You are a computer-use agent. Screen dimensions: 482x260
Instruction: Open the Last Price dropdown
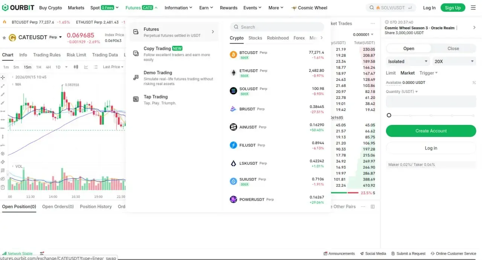point(113,67)
